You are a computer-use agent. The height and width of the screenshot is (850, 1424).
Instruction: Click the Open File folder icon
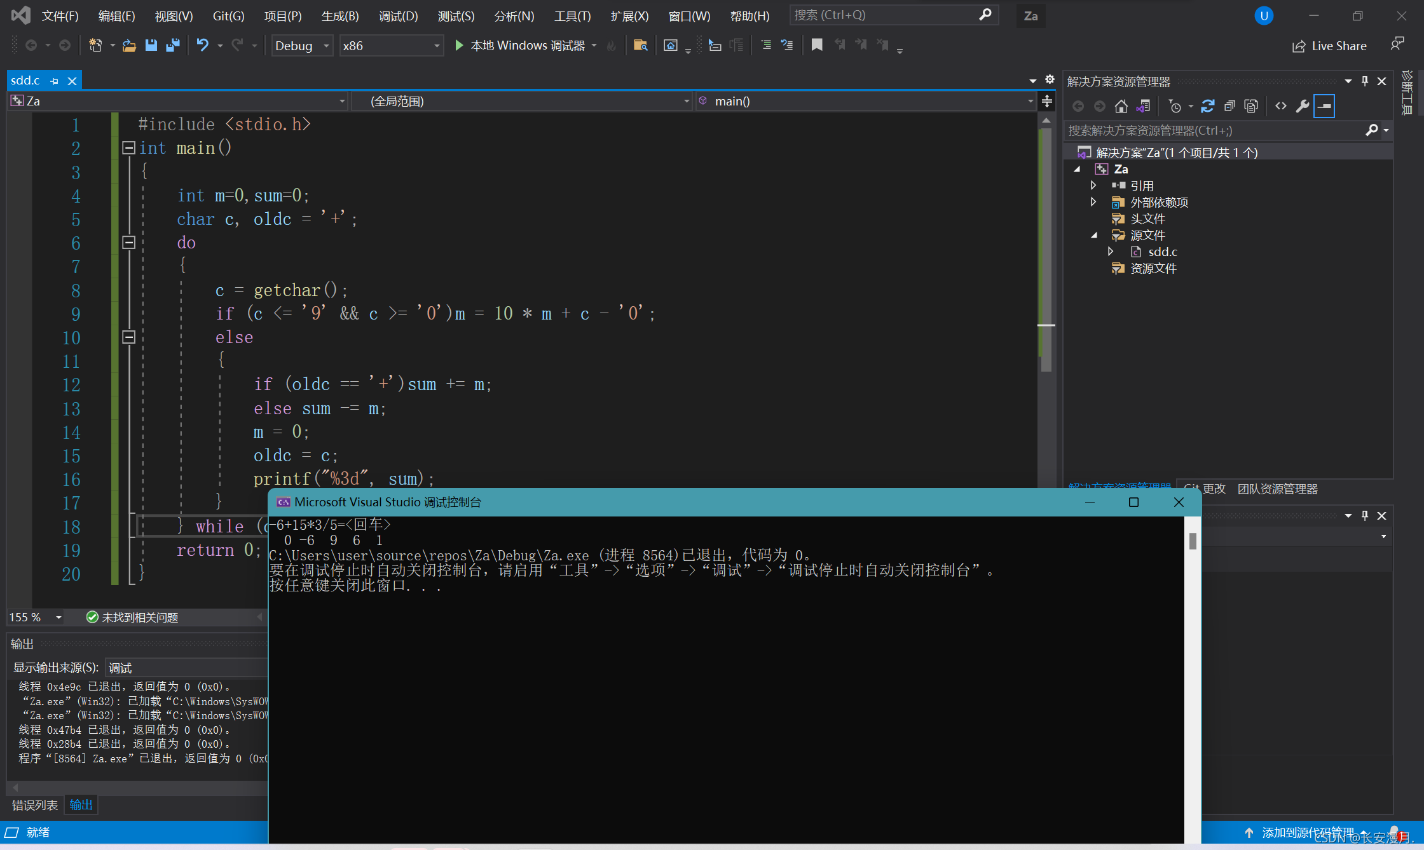pyautogui.click(x=129, y=45)
